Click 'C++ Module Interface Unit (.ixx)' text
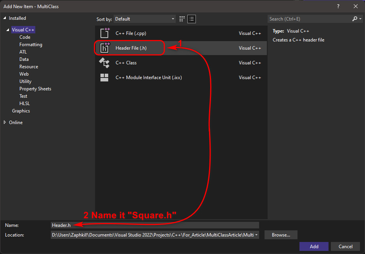Image resolution: width=365 pixels, height=254 pixels. click(149, 78)
